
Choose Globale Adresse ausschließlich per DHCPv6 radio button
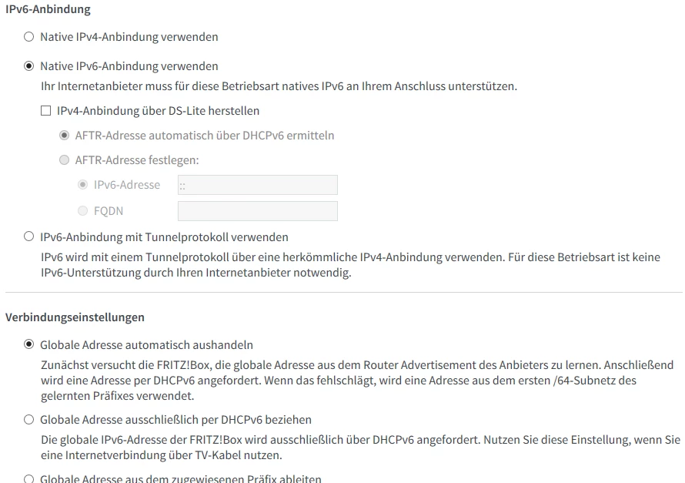click(x=29, y=420)
